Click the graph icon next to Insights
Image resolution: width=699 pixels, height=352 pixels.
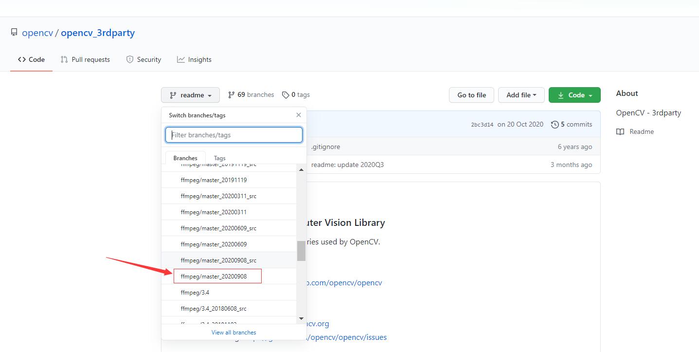[180, 59]
